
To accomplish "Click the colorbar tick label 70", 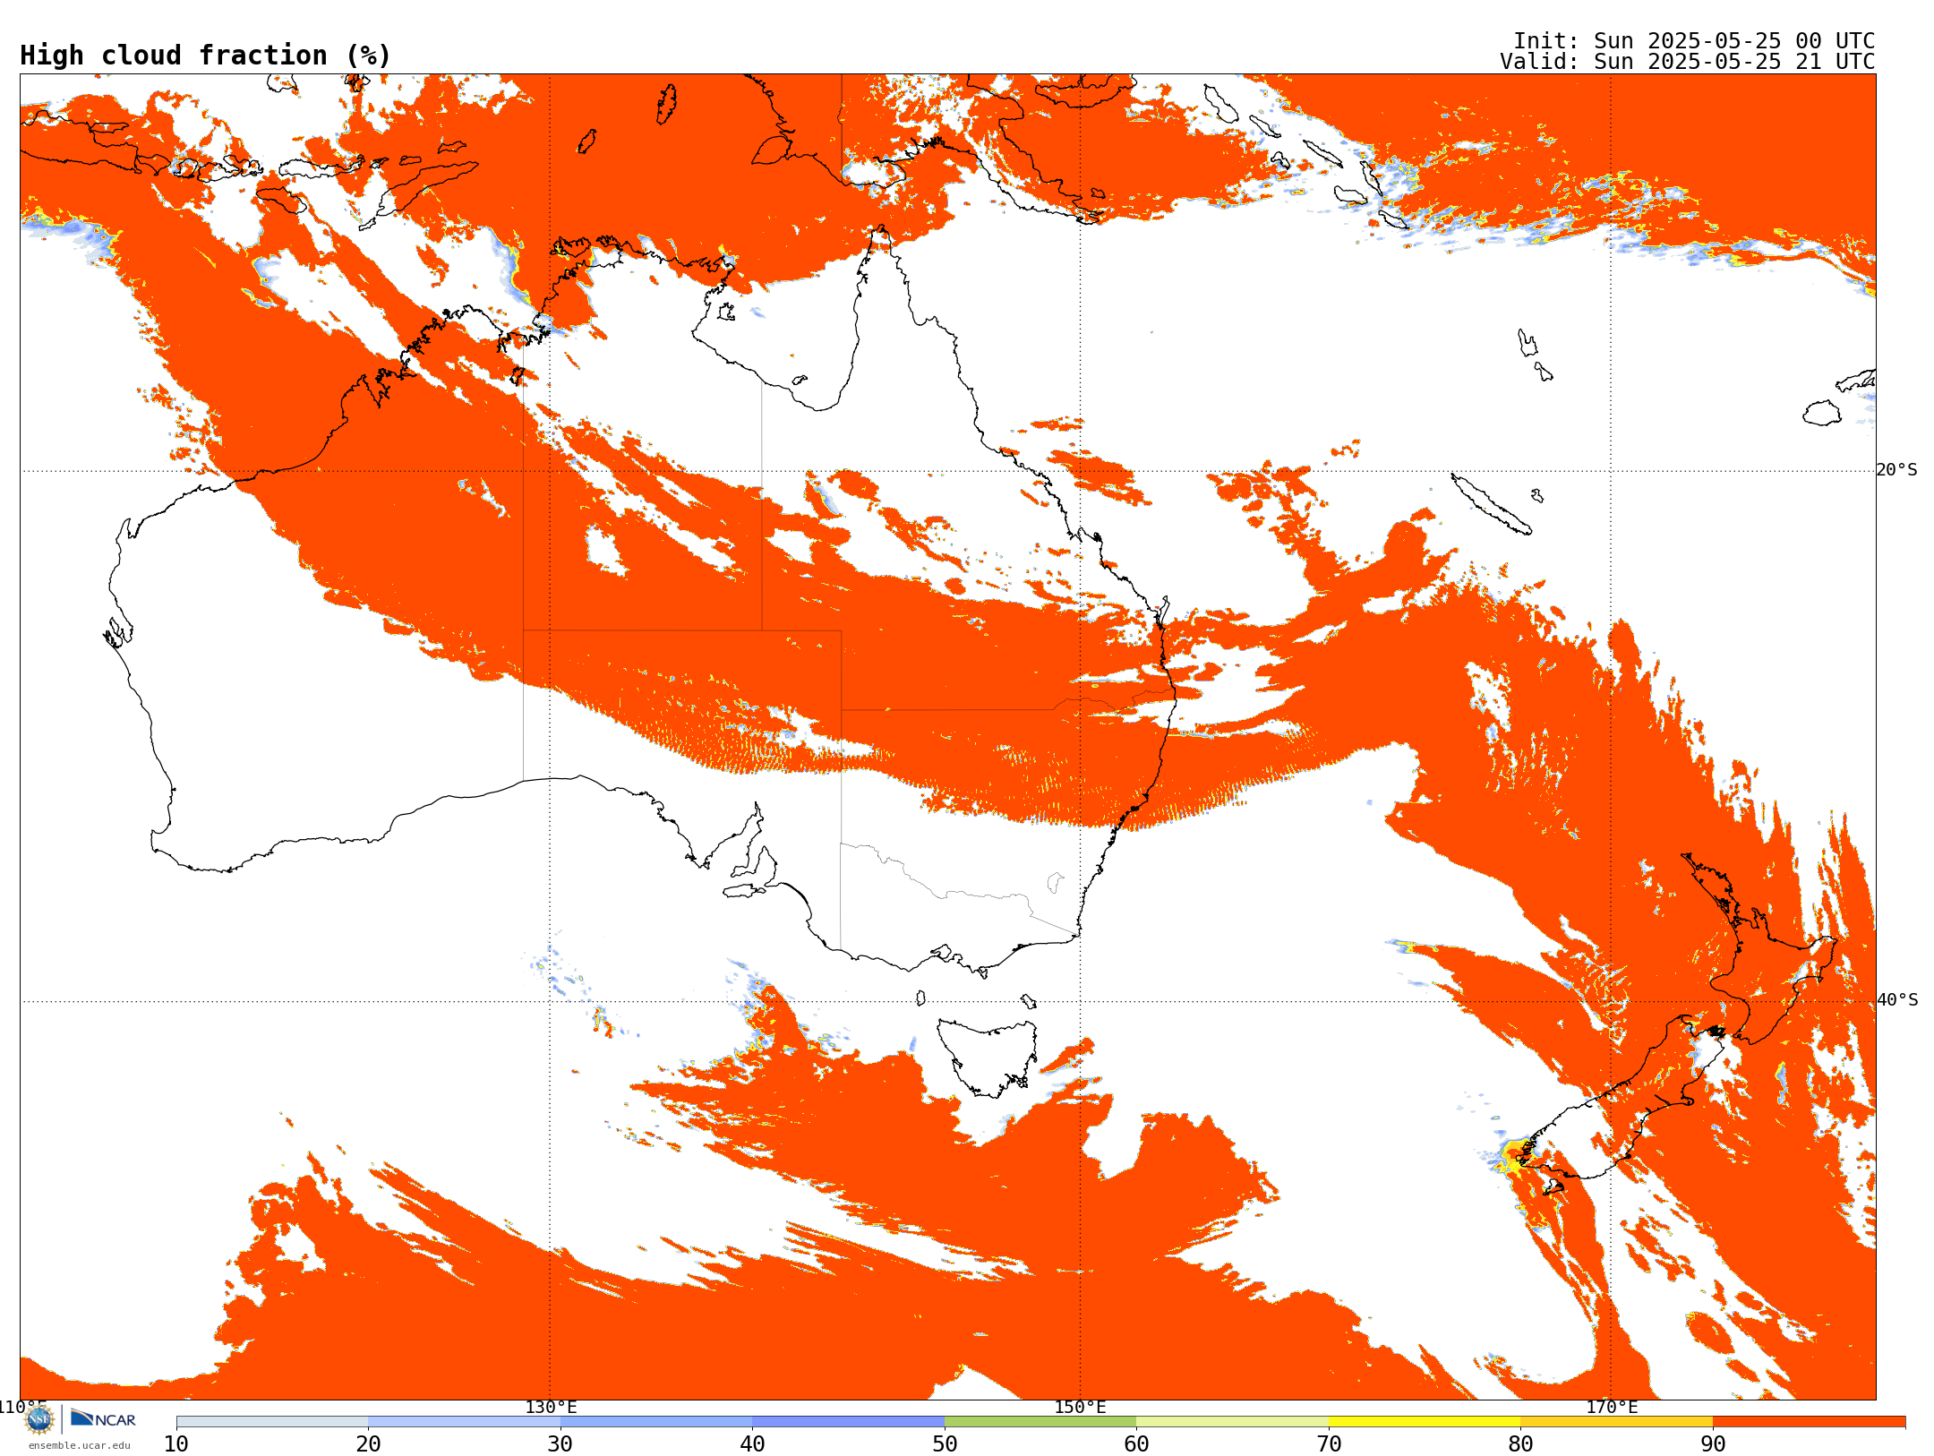I will (x=1329, y=1443).
